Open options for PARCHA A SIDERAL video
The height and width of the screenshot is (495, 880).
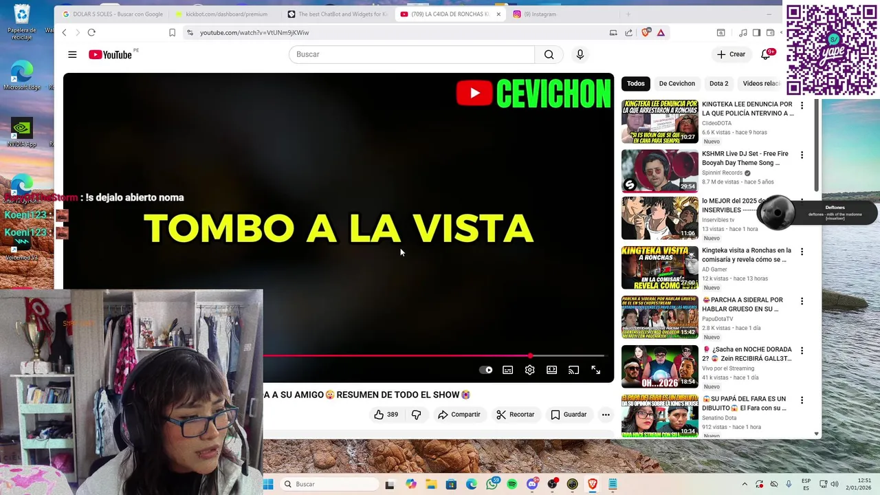pyautogui.click(x=802, y=301)
